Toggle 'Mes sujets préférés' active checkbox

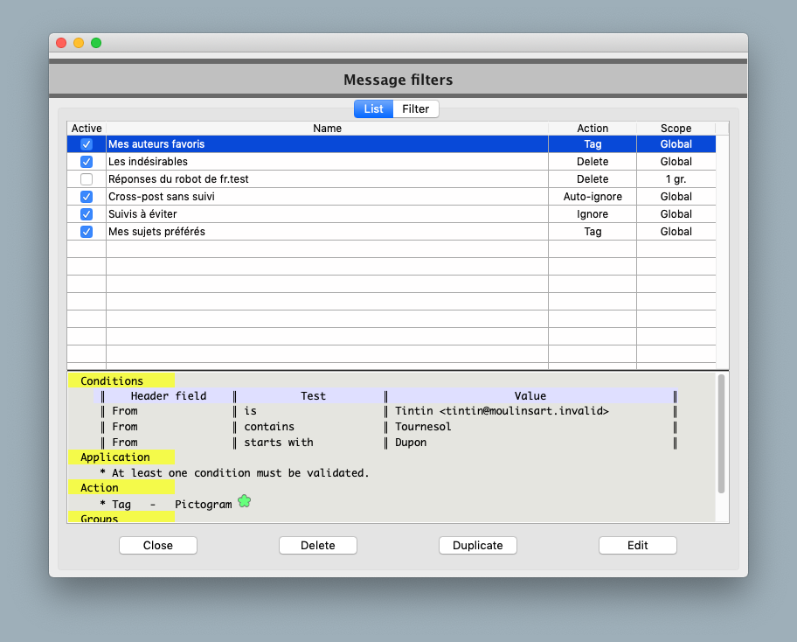pos(87,232)
